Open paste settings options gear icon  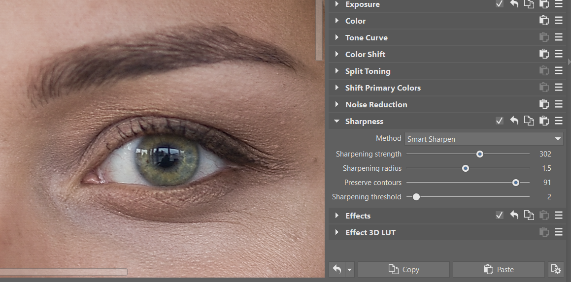coord(556,269)
